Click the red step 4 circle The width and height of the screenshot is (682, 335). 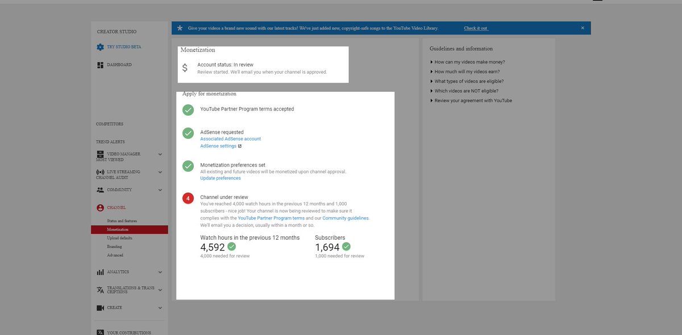tap(188, 198)
